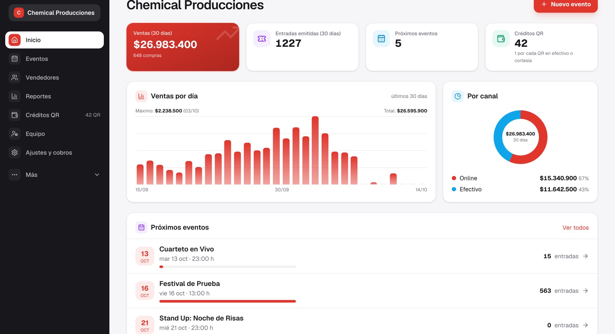Click the red Online legend dot
This screenshot has height=334, width=615.
pos(454,178)
